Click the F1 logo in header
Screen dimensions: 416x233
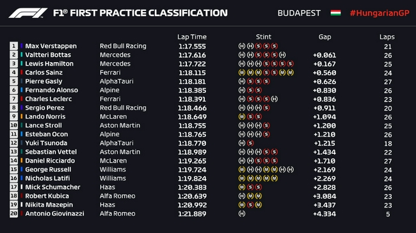pos(28,13)
